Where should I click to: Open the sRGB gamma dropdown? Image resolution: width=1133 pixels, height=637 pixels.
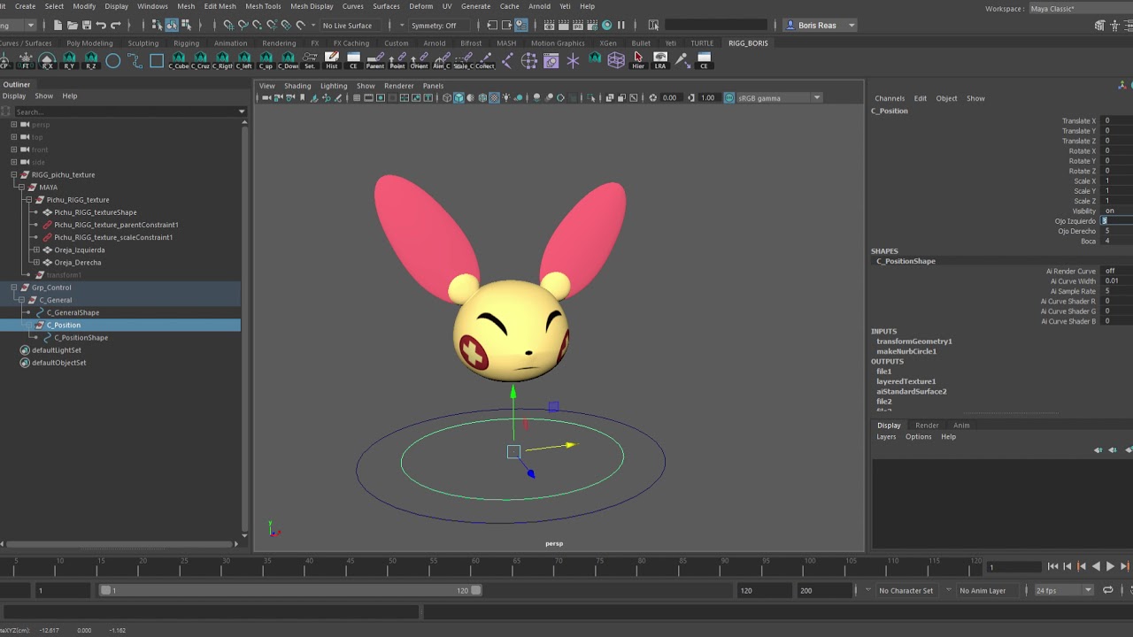779,97
